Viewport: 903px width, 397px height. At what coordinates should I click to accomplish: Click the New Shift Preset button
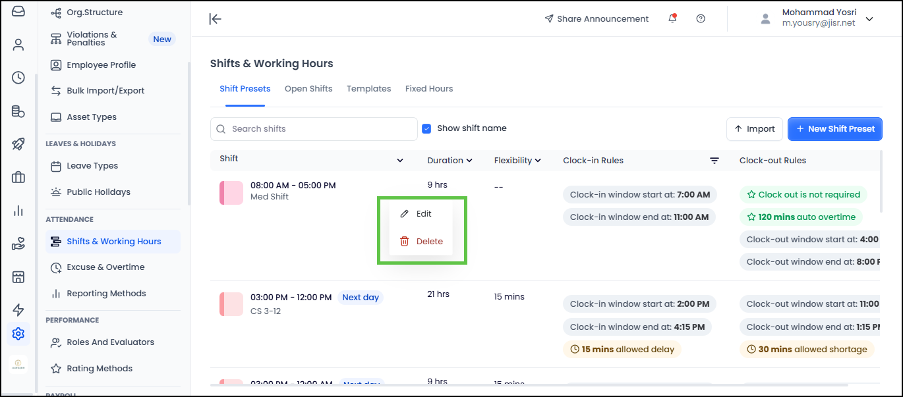834,129
